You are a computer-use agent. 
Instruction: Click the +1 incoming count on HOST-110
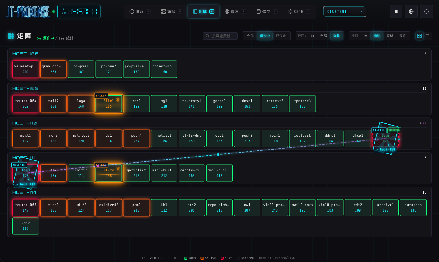[425, 123]
